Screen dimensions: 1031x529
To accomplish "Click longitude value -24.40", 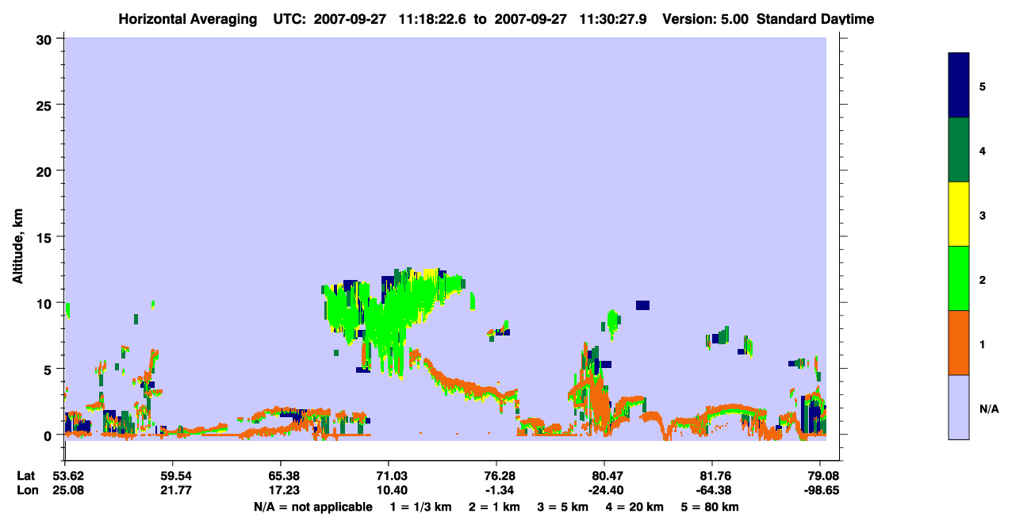I will 604,490.
